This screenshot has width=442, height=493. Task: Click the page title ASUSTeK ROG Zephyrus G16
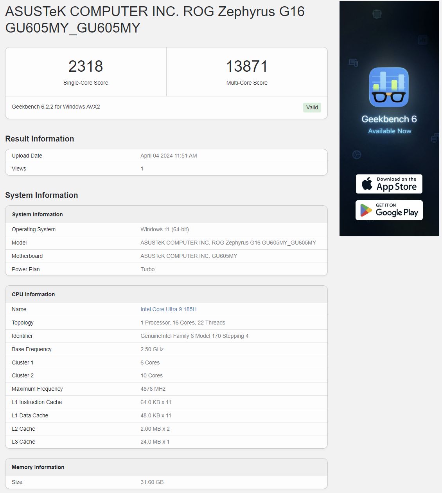pyautogui.click(x=155, y=19)
